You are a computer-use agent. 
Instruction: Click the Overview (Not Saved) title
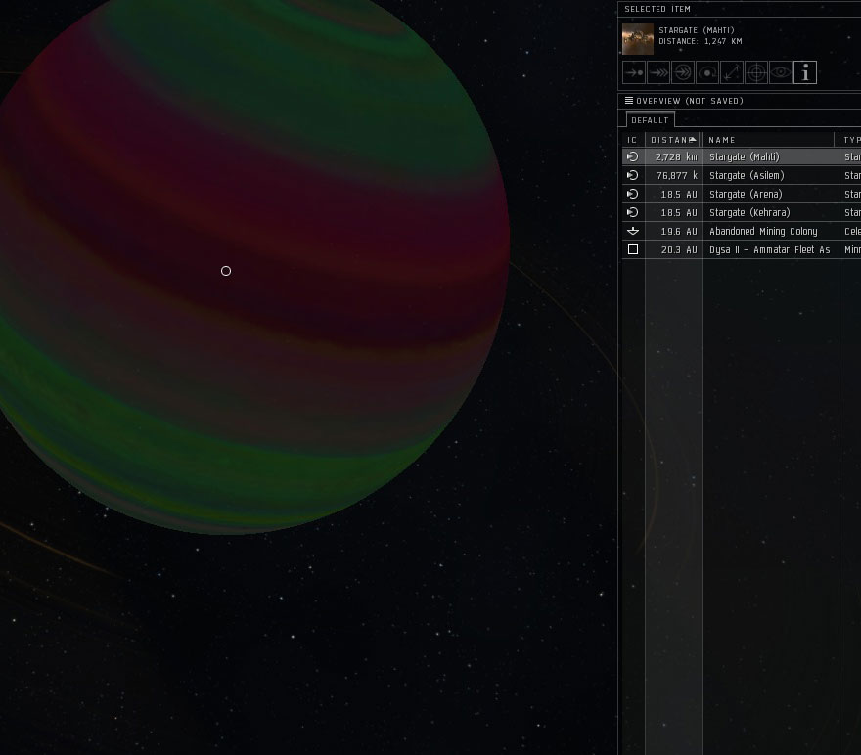pos(690,101)
